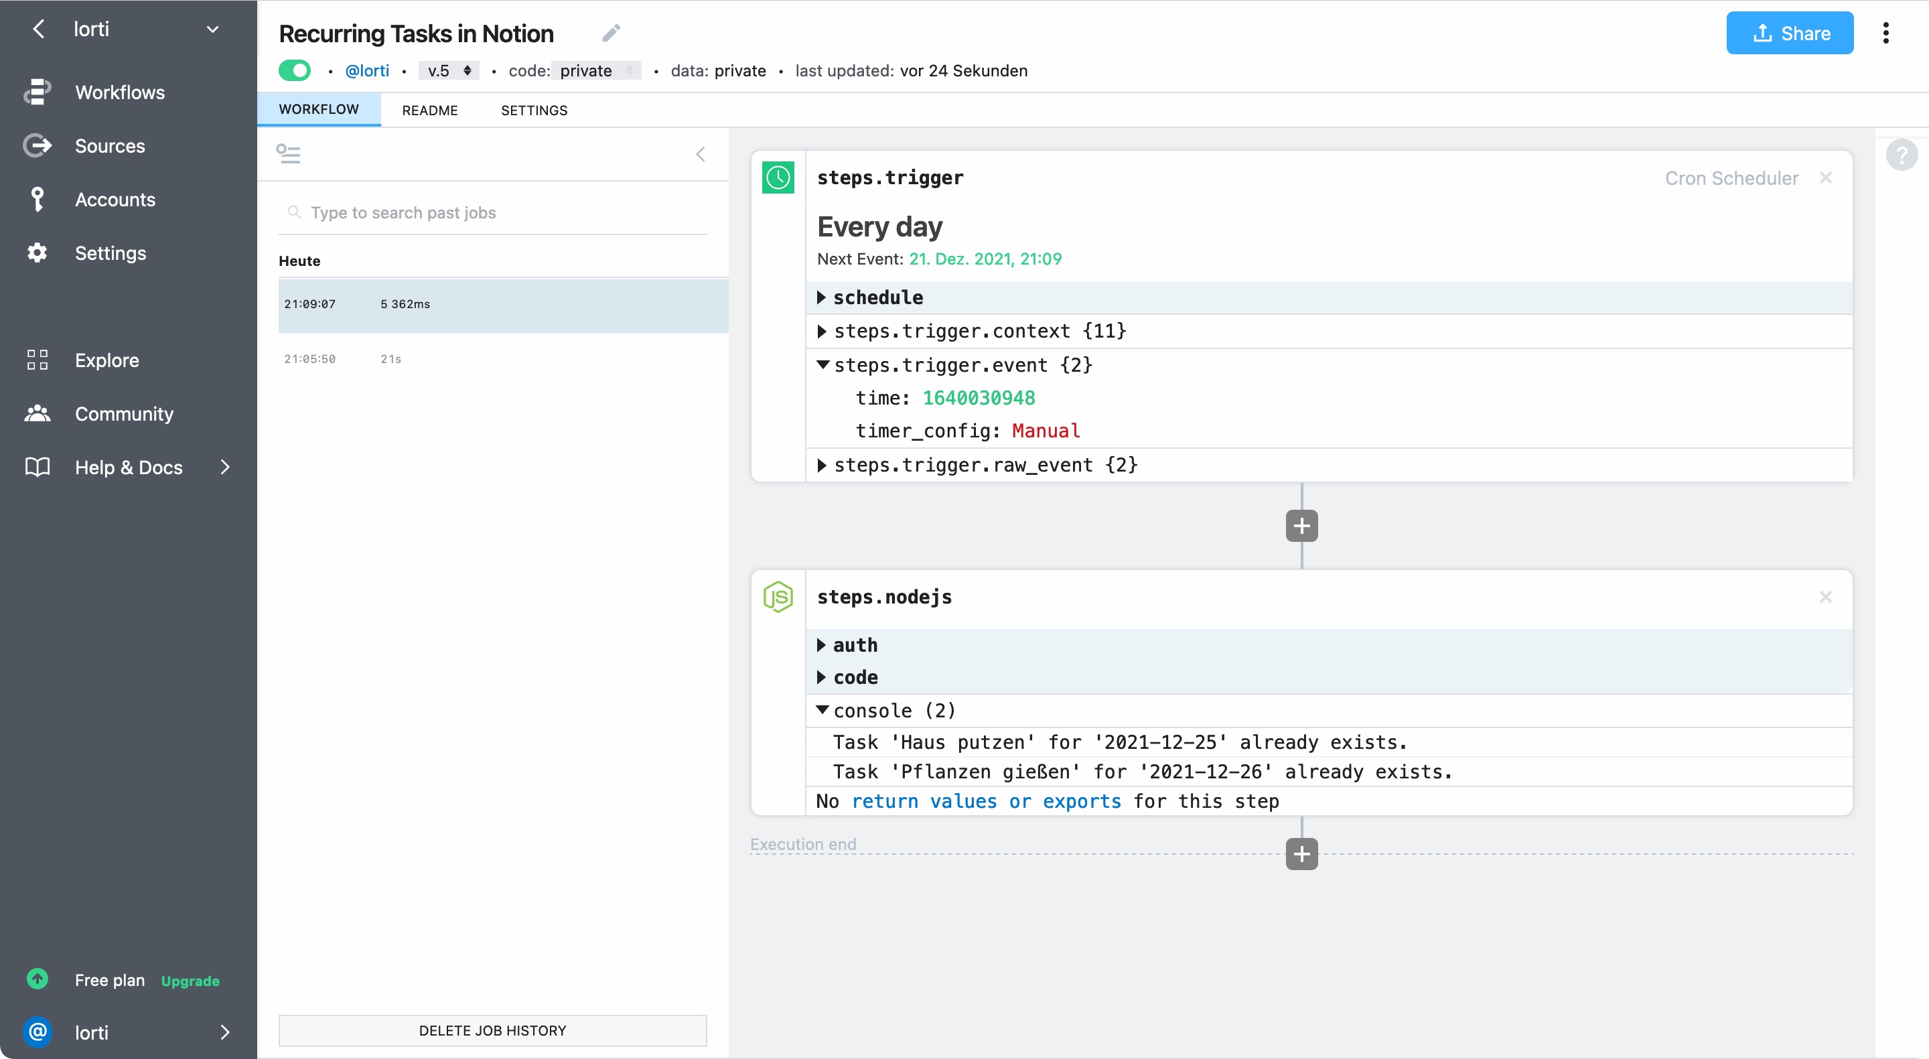Toggle the workflow active switch off
The width and height of the screenshot is (1929, 1059).
[x=295, y=70]
